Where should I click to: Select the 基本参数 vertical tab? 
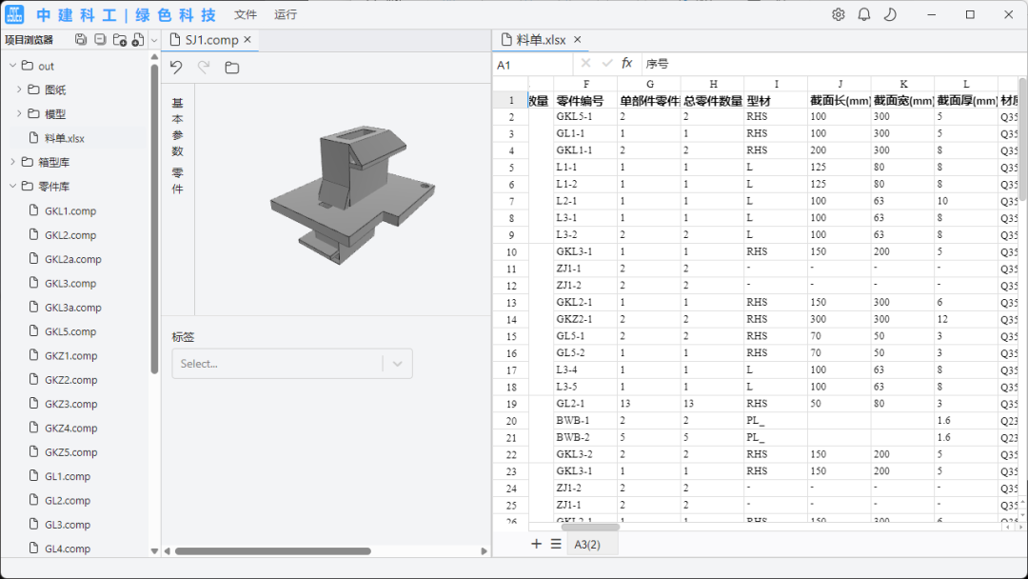178,128
